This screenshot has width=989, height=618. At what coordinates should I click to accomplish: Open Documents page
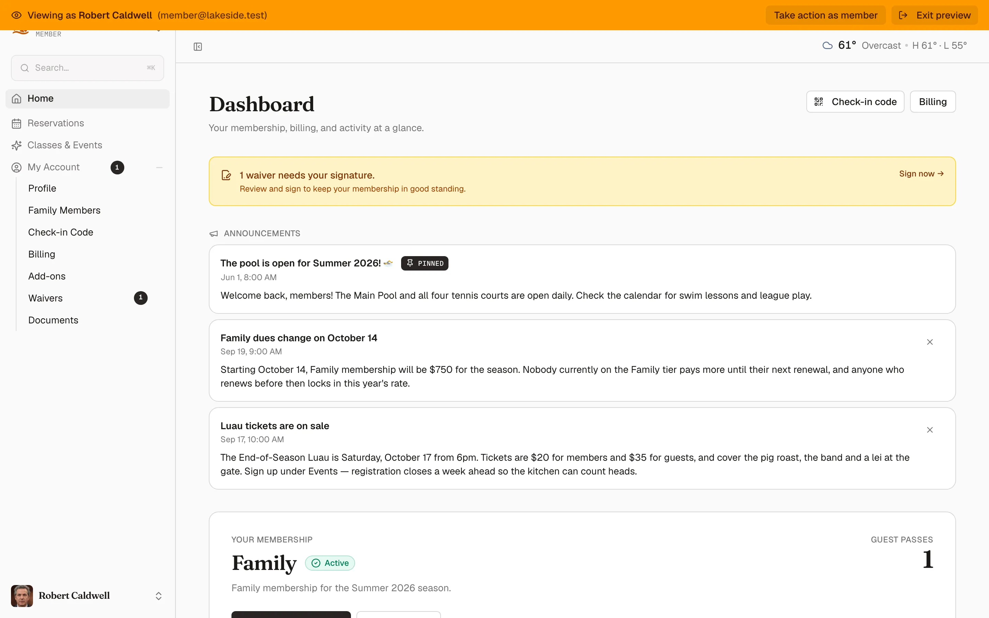(53, 320)
